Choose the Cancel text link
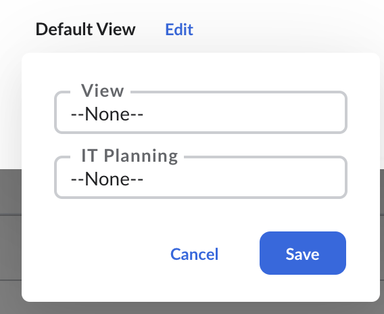384x314 pixels. pos(194,254)
